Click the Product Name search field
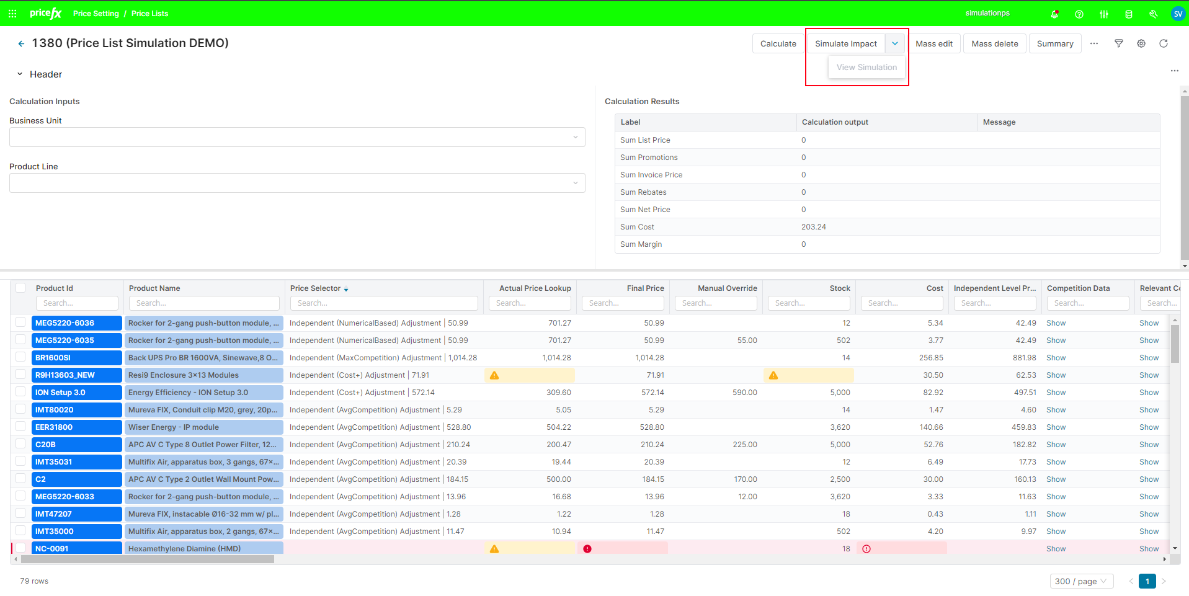The image size is (1189, 596). (x=204, y=303)
